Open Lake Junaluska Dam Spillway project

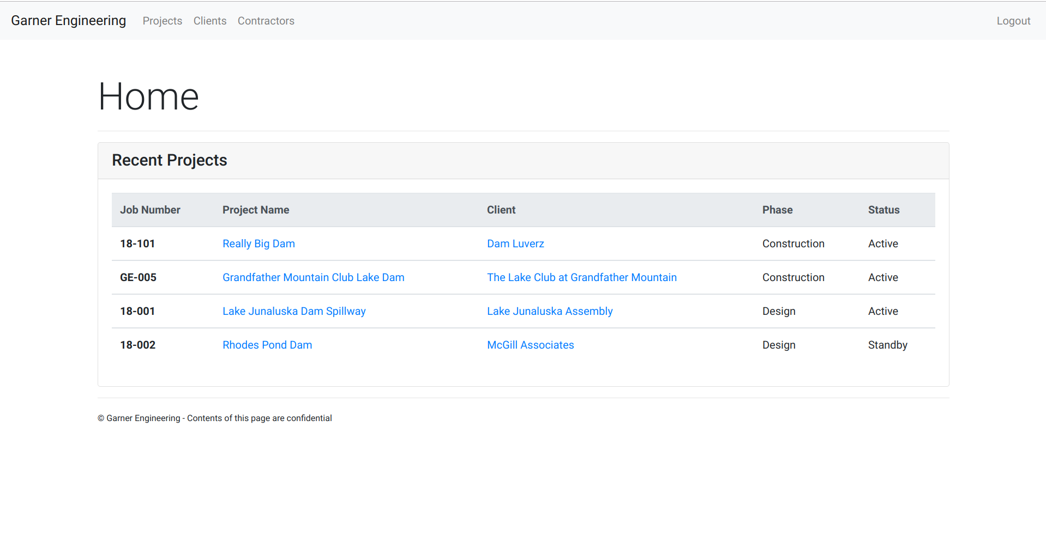(x=294, y=311)
